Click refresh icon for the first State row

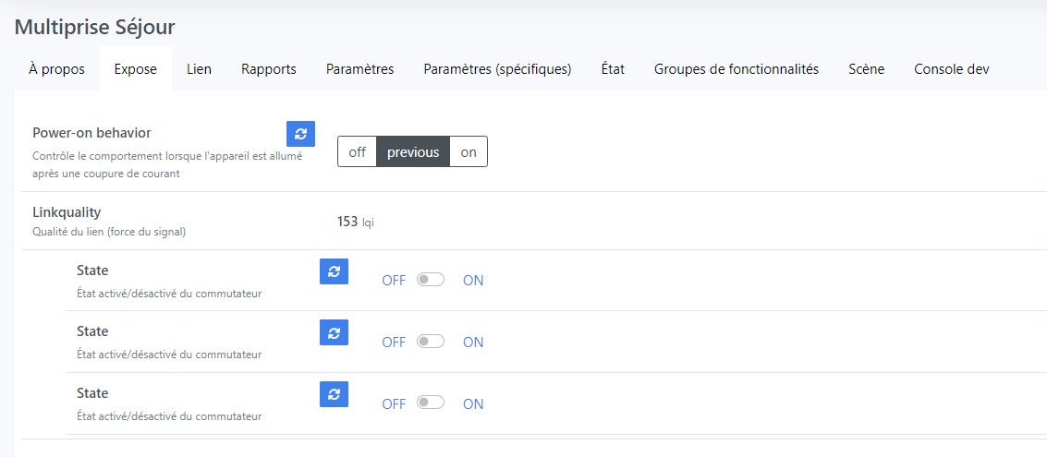pos(334,271)
